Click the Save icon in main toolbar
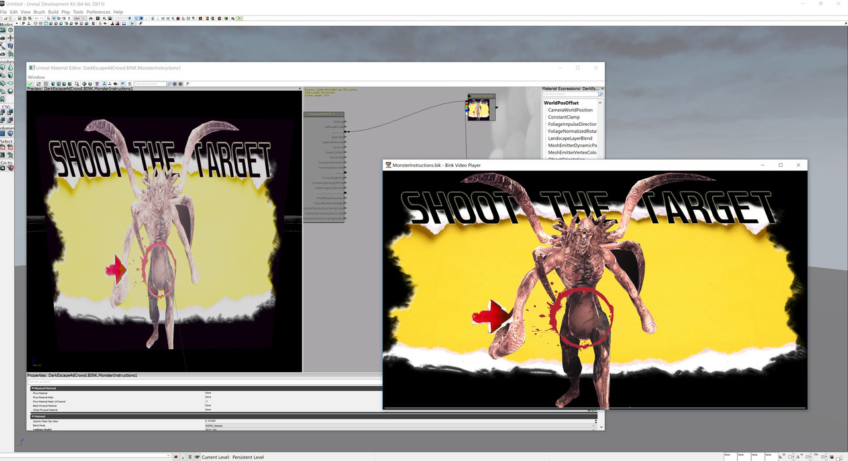 19,18
